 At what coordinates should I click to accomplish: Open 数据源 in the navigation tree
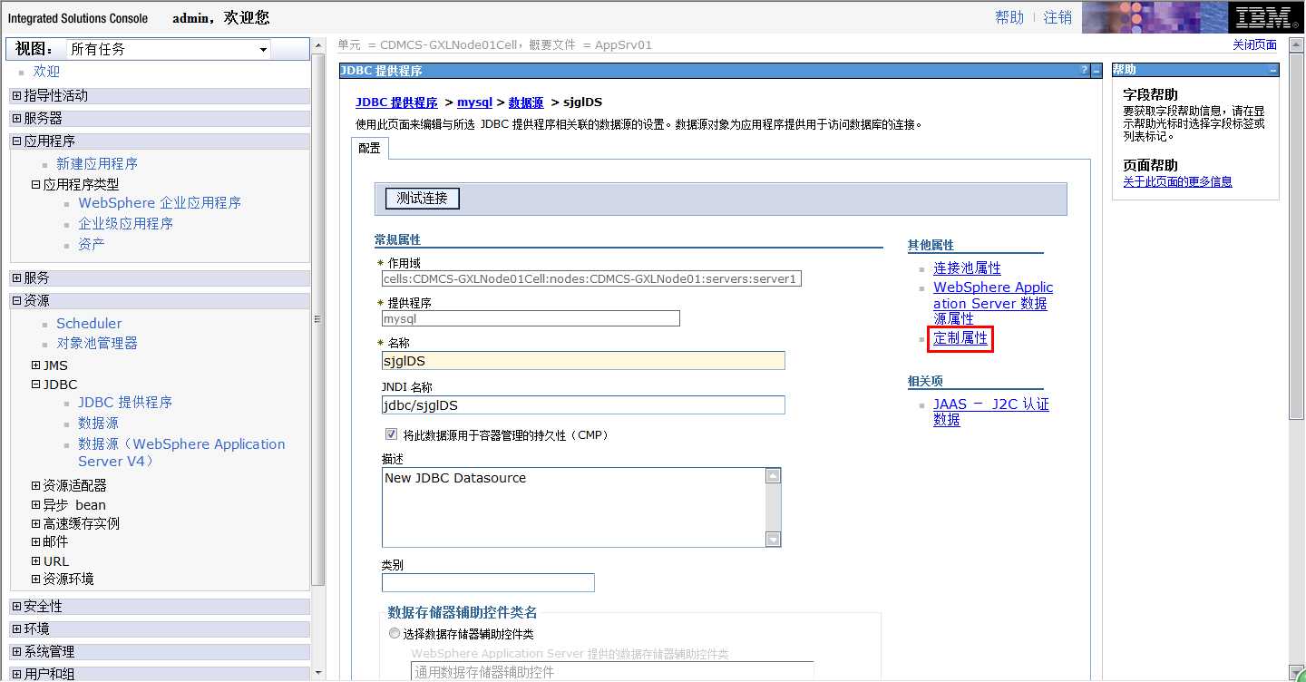coord(98,423)
